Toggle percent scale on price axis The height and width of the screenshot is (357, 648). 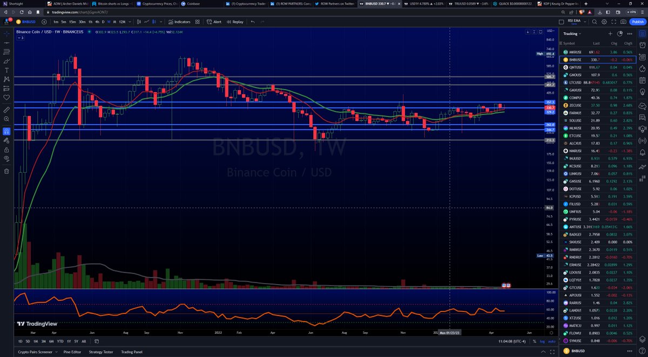click(x=536, y=341)
